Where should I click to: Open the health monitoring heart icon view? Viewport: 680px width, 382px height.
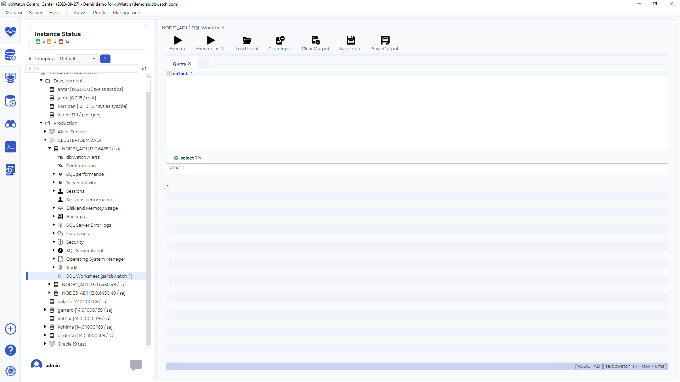tap(11, 32)
